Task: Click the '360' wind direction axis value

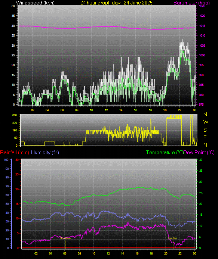Action: (15, 115)
